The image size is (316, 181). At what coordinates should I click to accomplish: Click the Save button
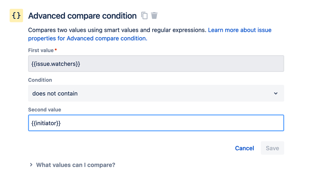272,148
